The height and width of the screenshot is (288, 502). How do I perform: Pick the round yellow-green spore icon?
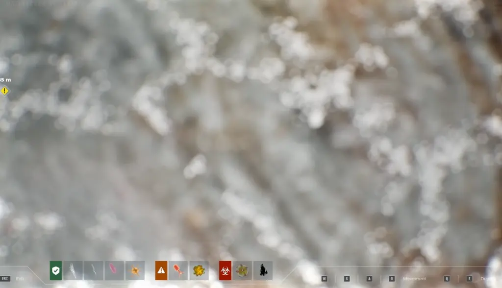tap(242, 271)
